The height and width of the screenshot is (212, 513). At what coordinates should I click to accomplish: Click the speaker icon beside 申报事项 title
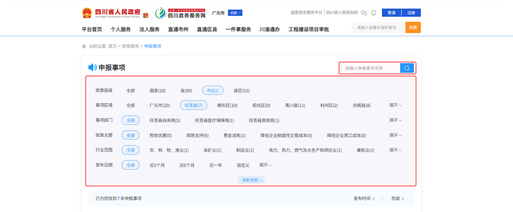point(92,68)
